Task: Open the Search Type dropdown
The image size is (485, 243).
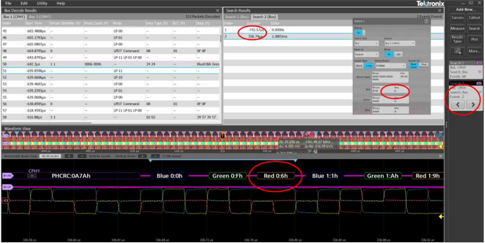Action: (366, 44)
